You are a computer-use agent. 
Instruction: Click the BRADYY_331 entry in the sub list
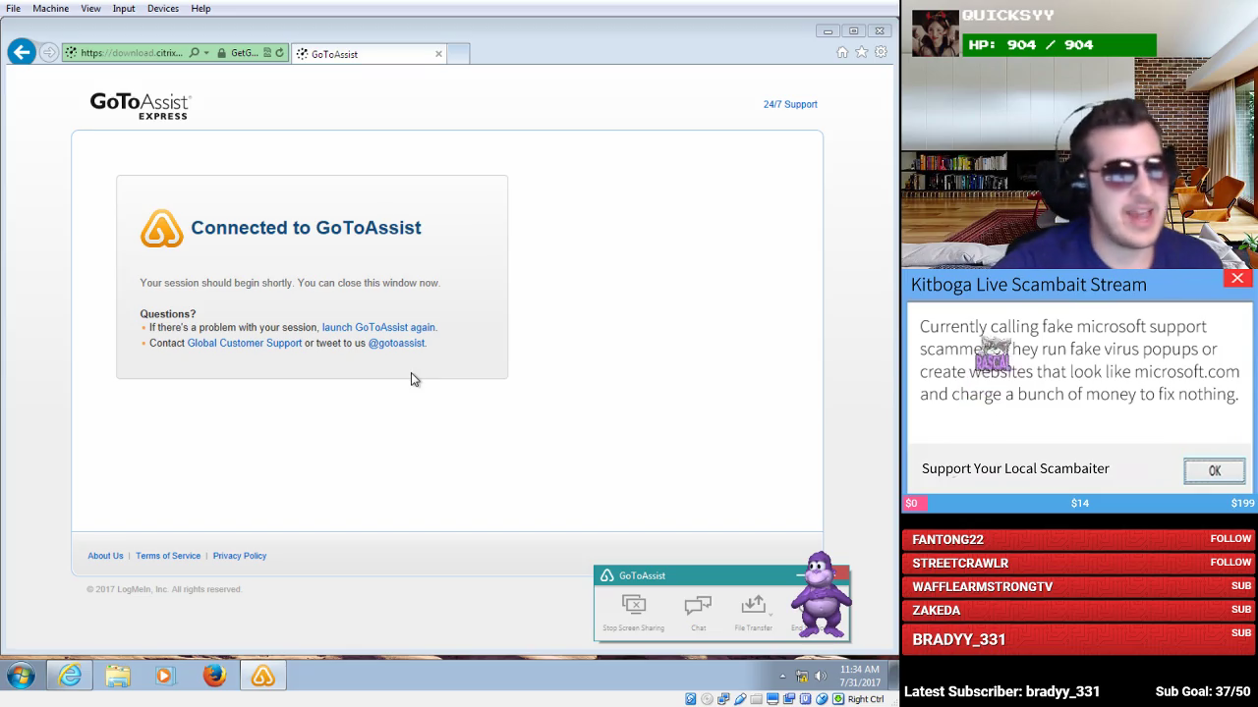1079,638
